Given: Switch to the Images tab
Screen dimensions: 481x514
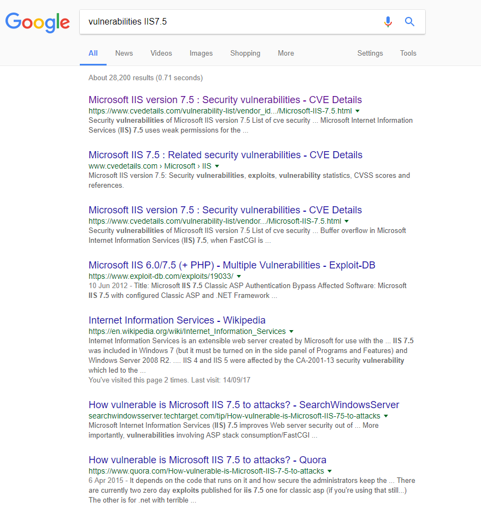Looking at the screenshot, I should [x=201, y=53].
